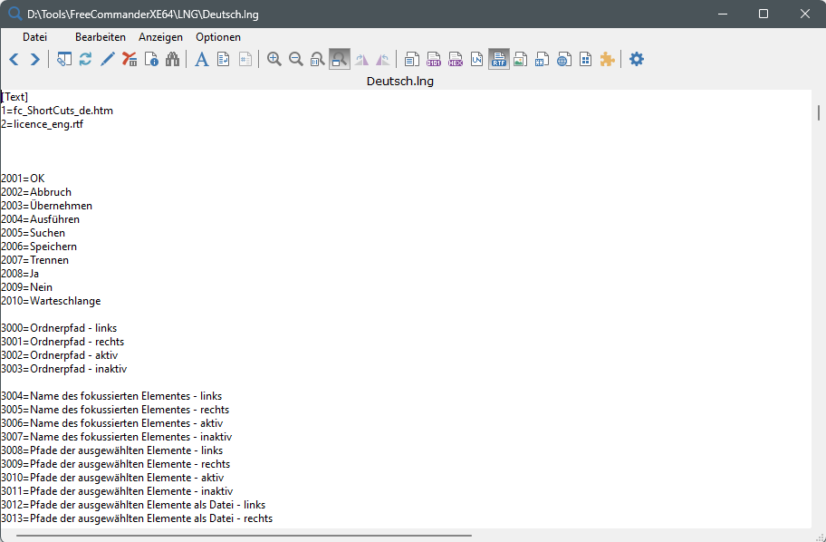
Task: Open settings with the blue gear icon
Action: coord(637,60)
